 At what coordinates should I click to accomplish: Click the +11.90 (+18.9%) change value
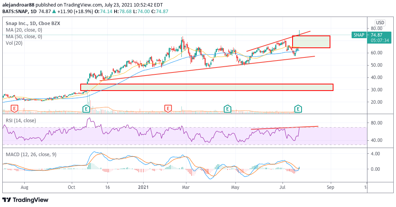75,12
